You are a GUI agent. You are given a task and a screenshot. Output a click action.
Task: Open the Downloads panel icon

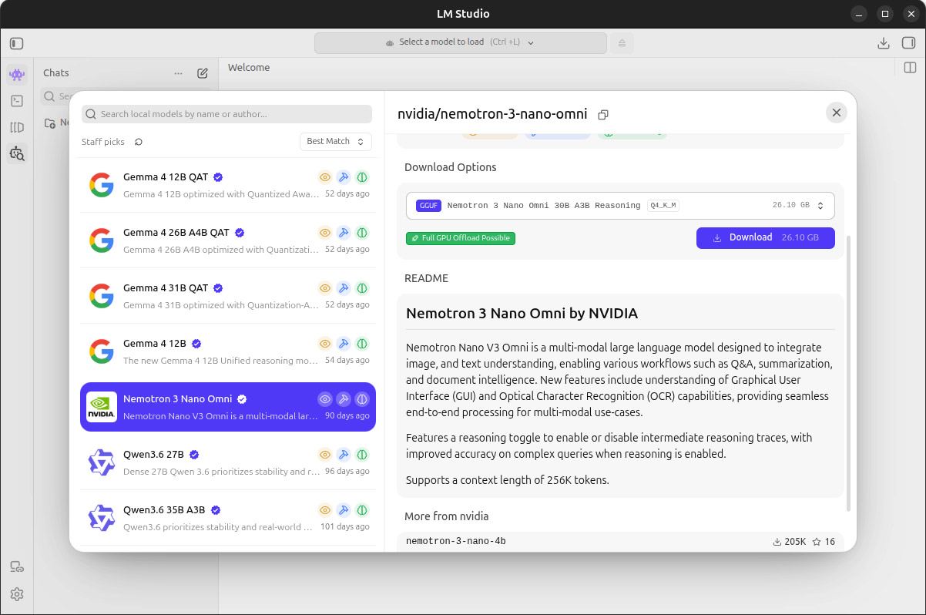(884, 43)
